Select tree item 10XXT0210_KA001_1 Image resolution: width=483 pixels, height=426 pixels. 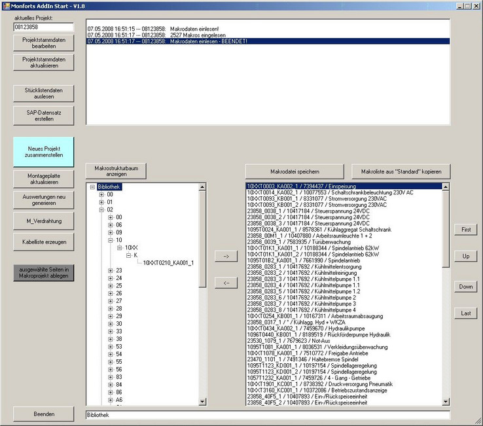(x=168, y=262)
